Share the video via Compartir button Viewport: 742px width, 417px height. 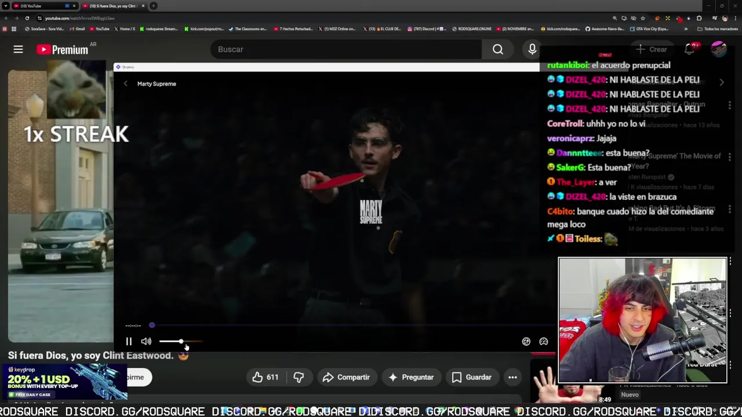tap(346, 377)
